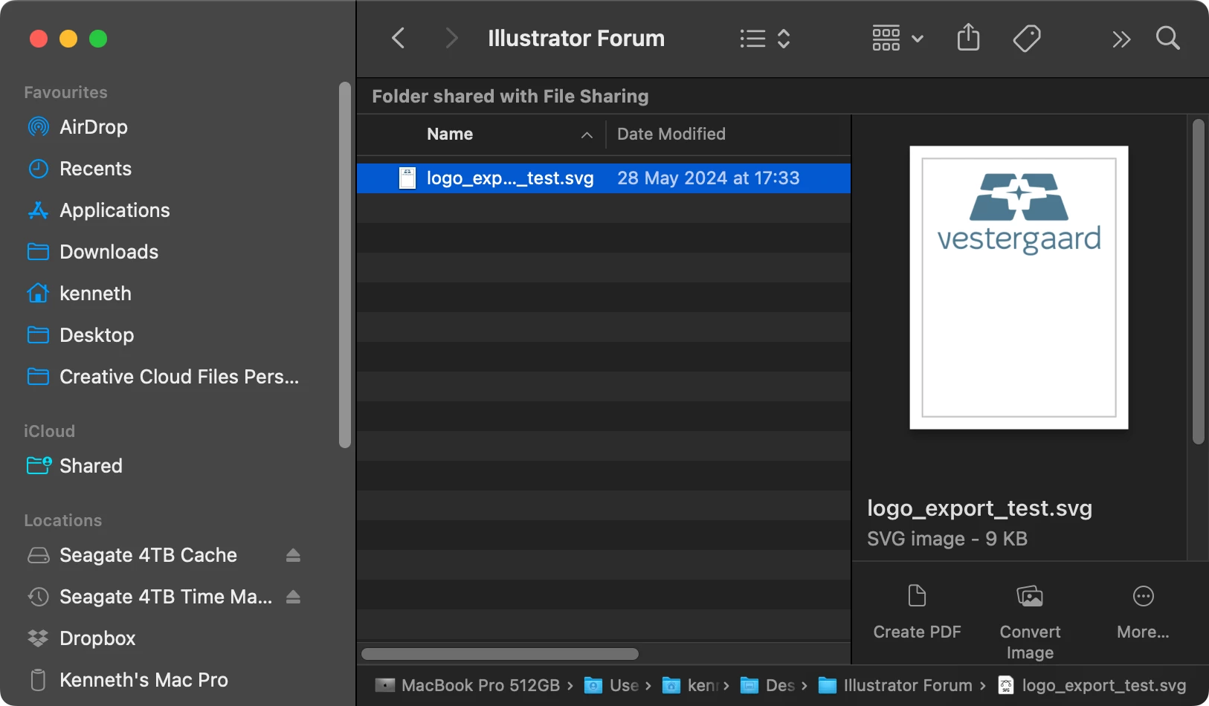Zoom window with green button

(x=98, y=39)
